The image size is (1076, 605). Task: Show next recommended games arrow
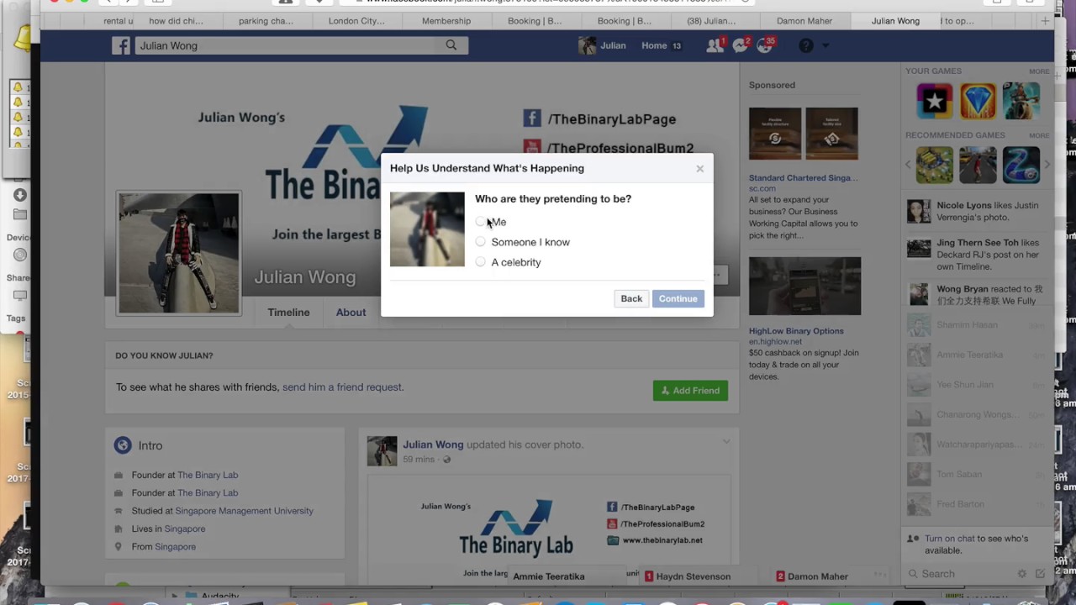coord(1047,165)
